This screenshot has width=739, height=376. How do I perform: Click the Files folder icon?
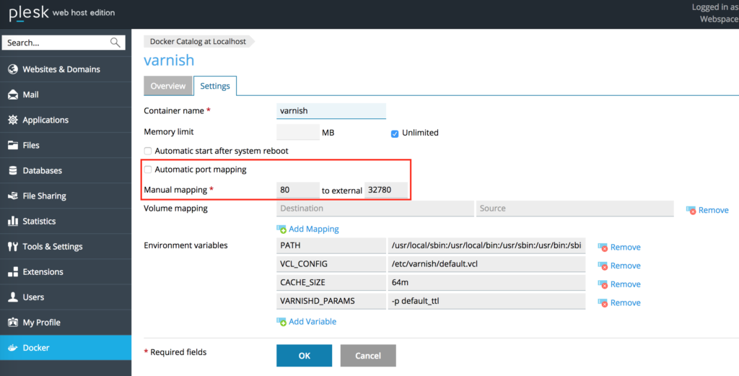pos(13,145)
